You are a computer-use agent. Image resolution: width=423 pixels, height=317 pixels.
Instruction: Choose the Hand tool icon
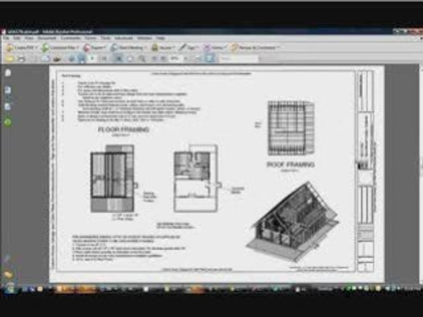tap(130, 59)
